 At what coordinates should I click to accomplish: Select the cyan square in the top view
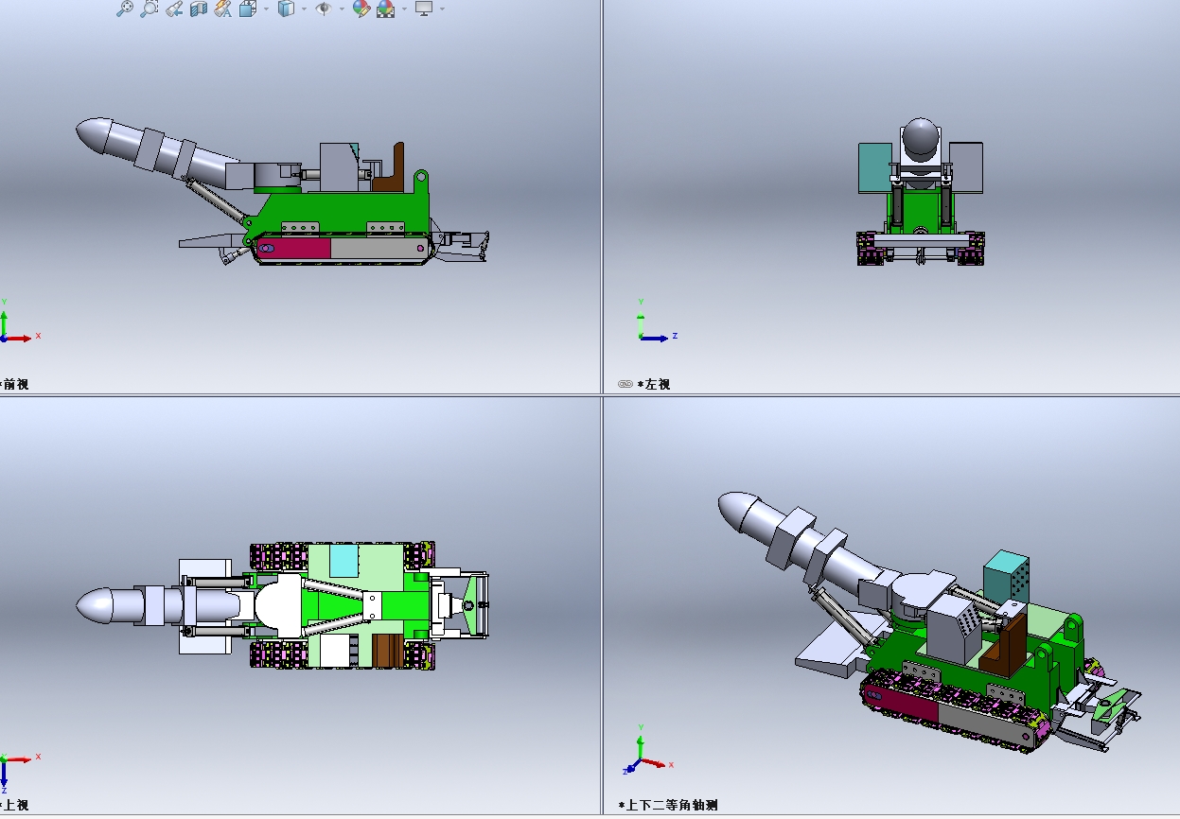click(x=343, y=560)
